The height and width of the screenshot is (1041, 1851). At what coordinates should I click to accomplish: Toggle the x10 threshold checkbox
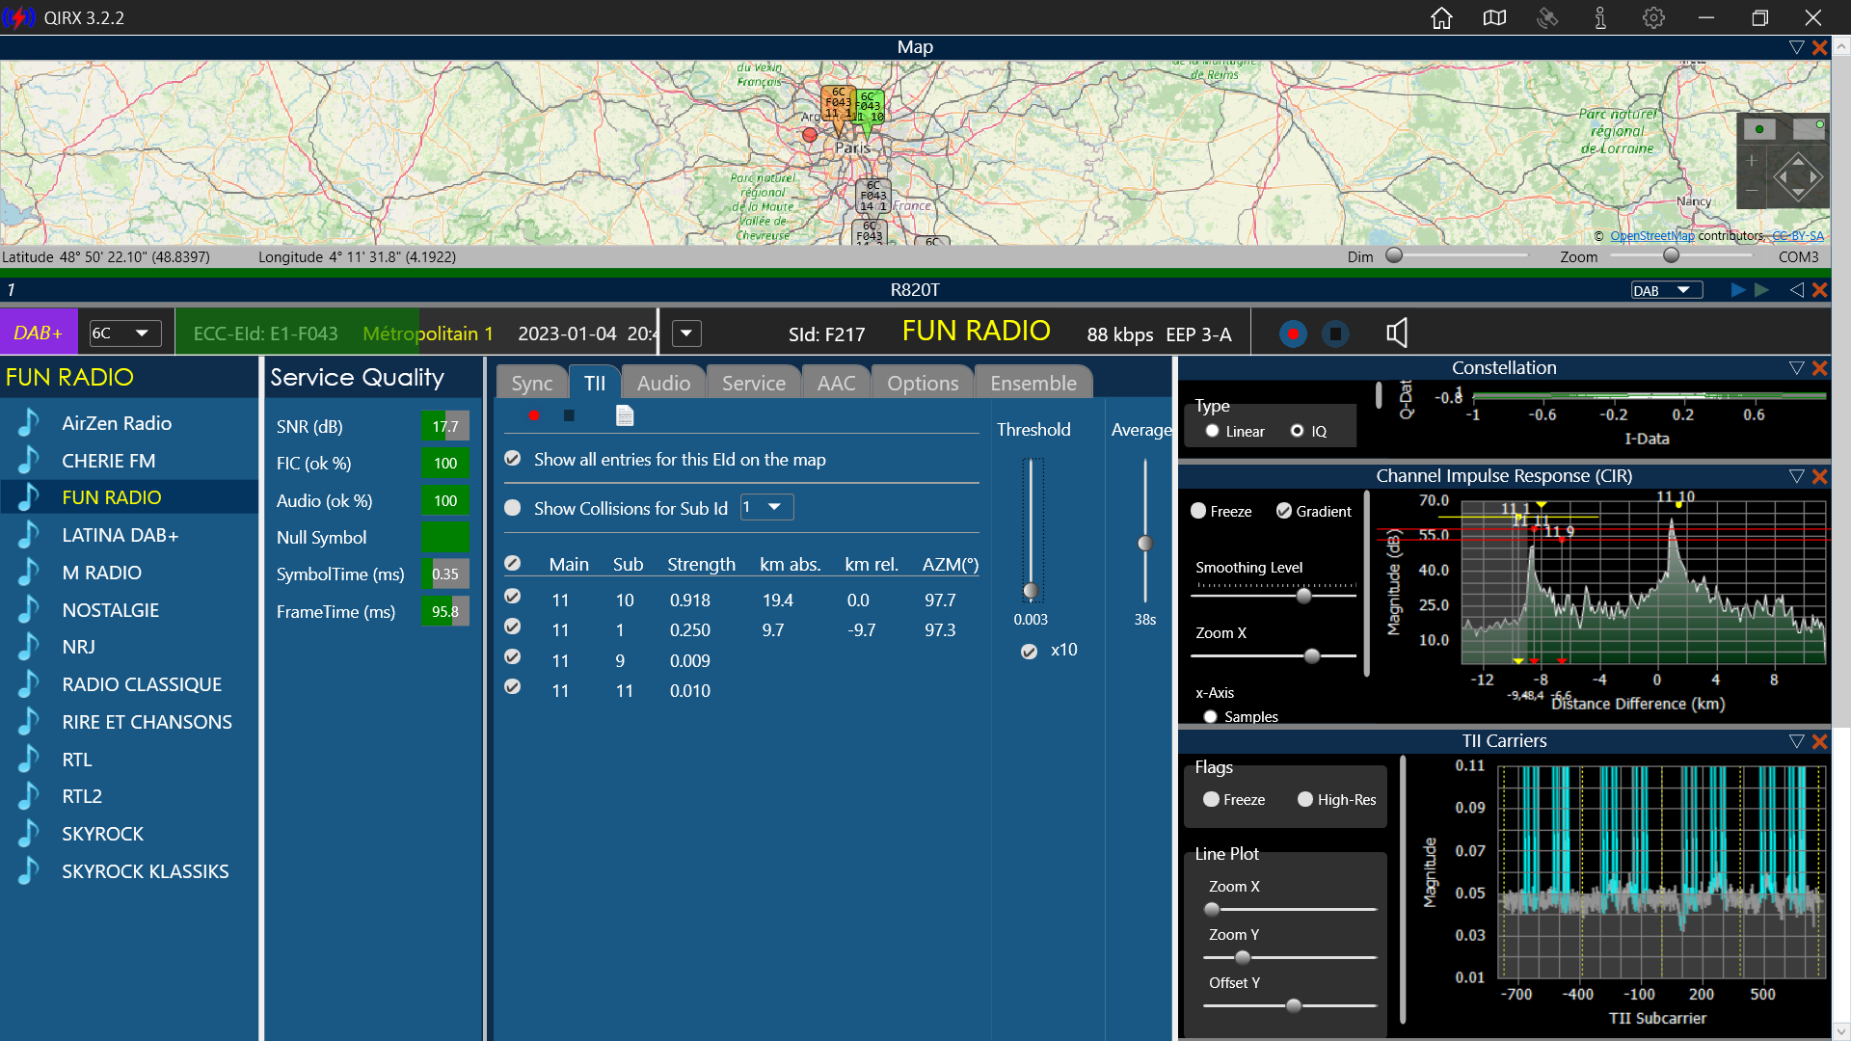pos(1030,652)
